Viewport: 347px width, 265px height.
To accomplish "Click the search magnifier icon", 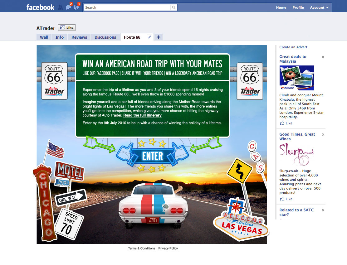I will pos(173,7).
